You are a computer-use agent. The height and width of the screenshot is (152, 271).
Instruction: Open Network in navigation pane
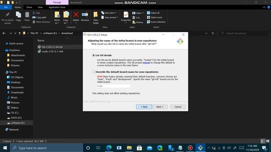(14, 130)
